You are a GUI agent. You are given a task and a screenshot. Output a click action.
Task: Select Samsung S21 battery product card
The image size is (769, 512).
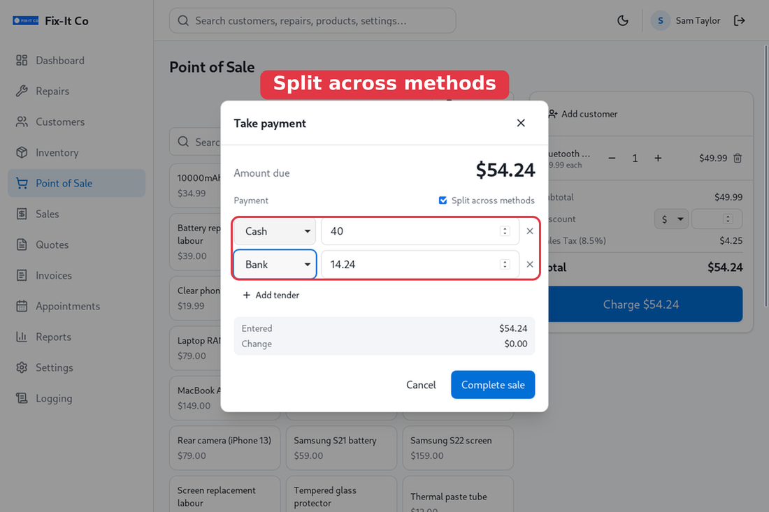[341, 448]
